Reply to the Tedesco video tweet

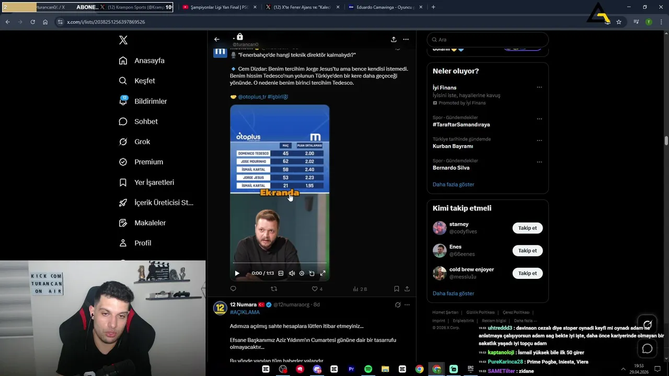click(233, 289)
